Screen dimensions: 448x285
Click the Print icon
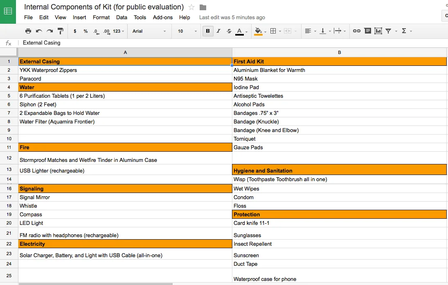pyautogui.click(x=28, y=31)
